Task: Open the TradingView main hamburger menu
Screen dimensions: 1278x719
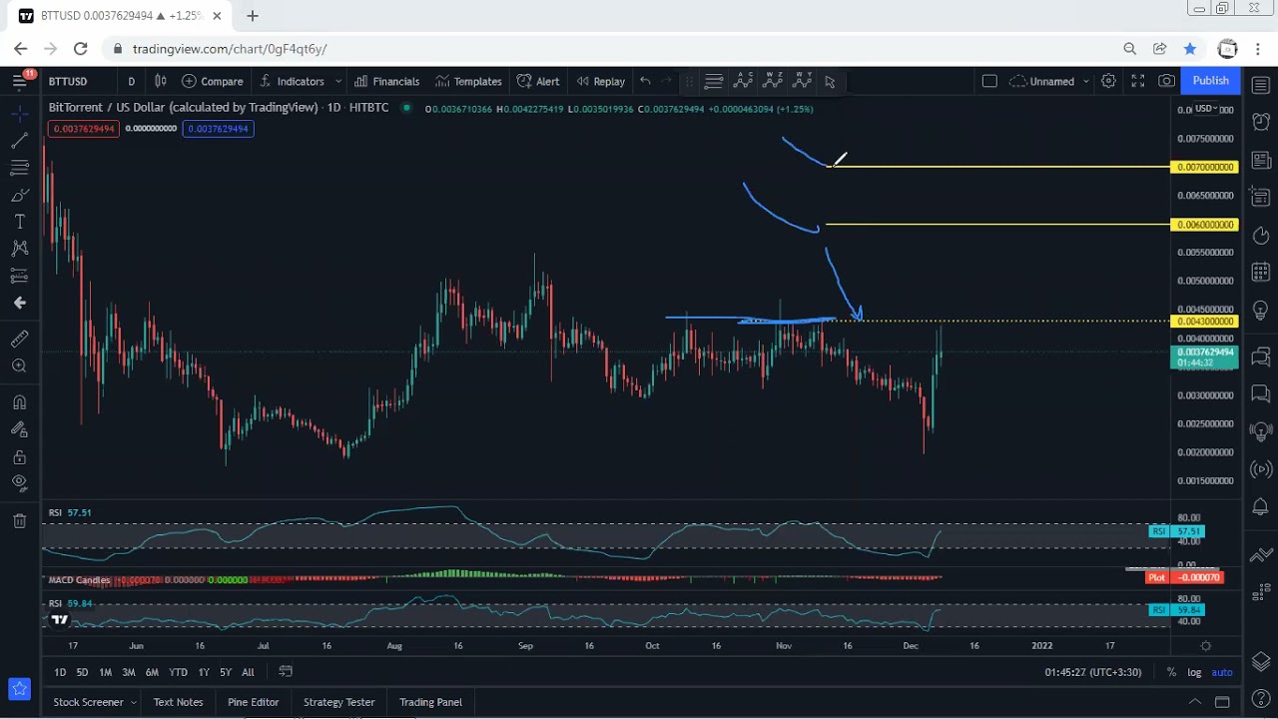Action: pos(19,81)
